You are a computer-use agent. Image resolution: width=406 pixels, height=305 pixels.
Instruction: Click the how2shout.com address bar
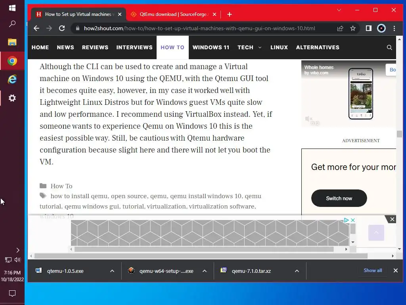pyautogui.click(x=199, y=28)
